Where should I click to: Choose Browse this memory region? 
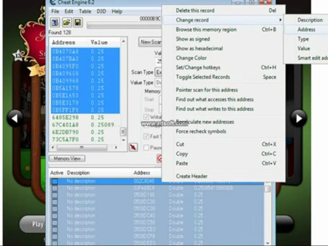tap(223, 29)
